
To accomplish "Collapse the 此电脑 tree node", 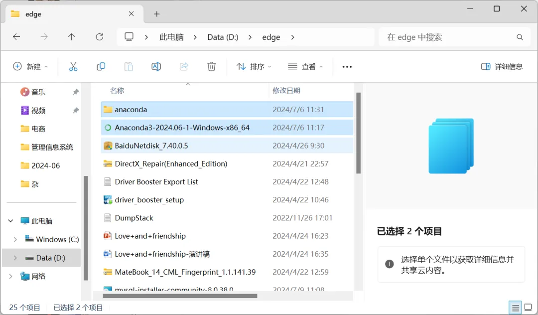I will pyautogui.click(x=10, y=221).
